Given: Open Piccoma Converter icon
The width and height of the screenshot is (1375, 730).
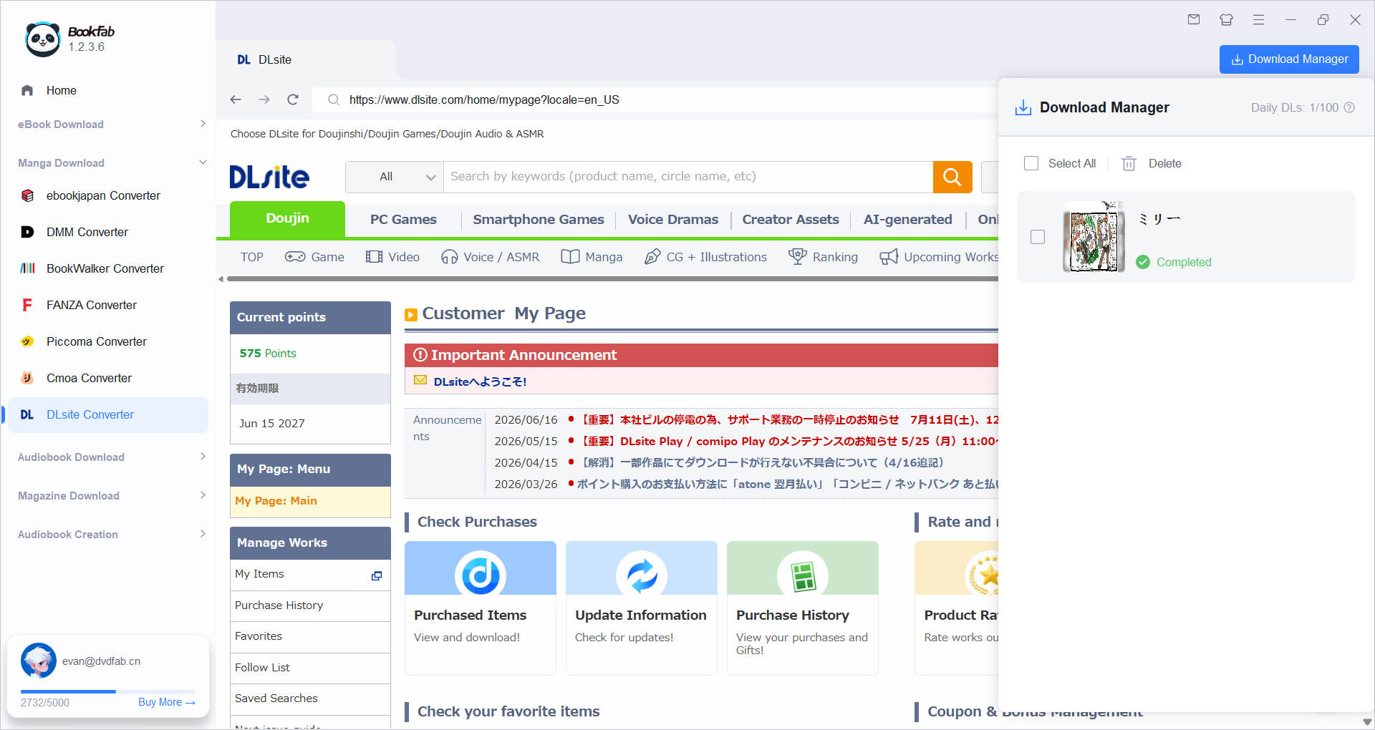Looking at the screenshot, I should (x=27, y=341).
